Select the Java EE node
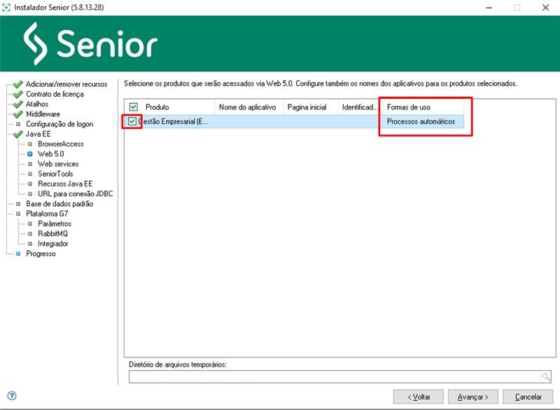This screenshot has width=560, height=410. tap(38, 135)
